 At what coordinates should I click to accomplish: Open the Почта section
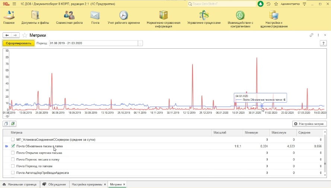95,18
